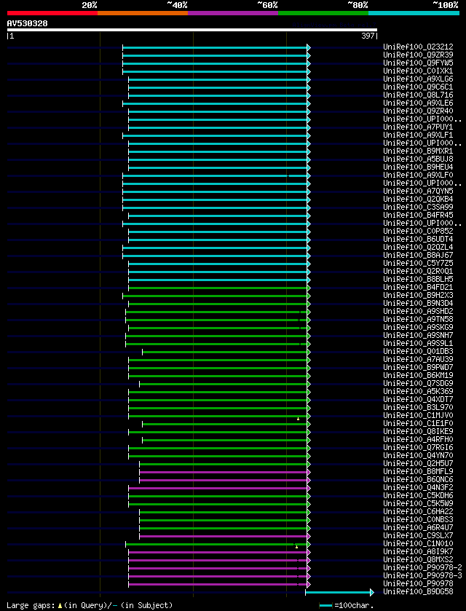Click the purple ~60% legend segment

click(x=233, y=13)
